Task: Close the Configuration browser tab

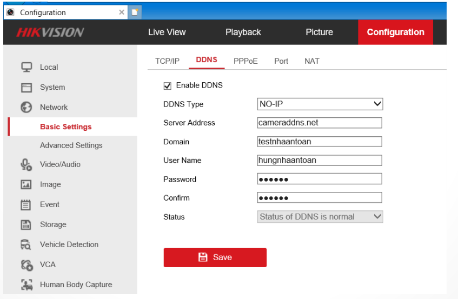Action: (122, 12)
